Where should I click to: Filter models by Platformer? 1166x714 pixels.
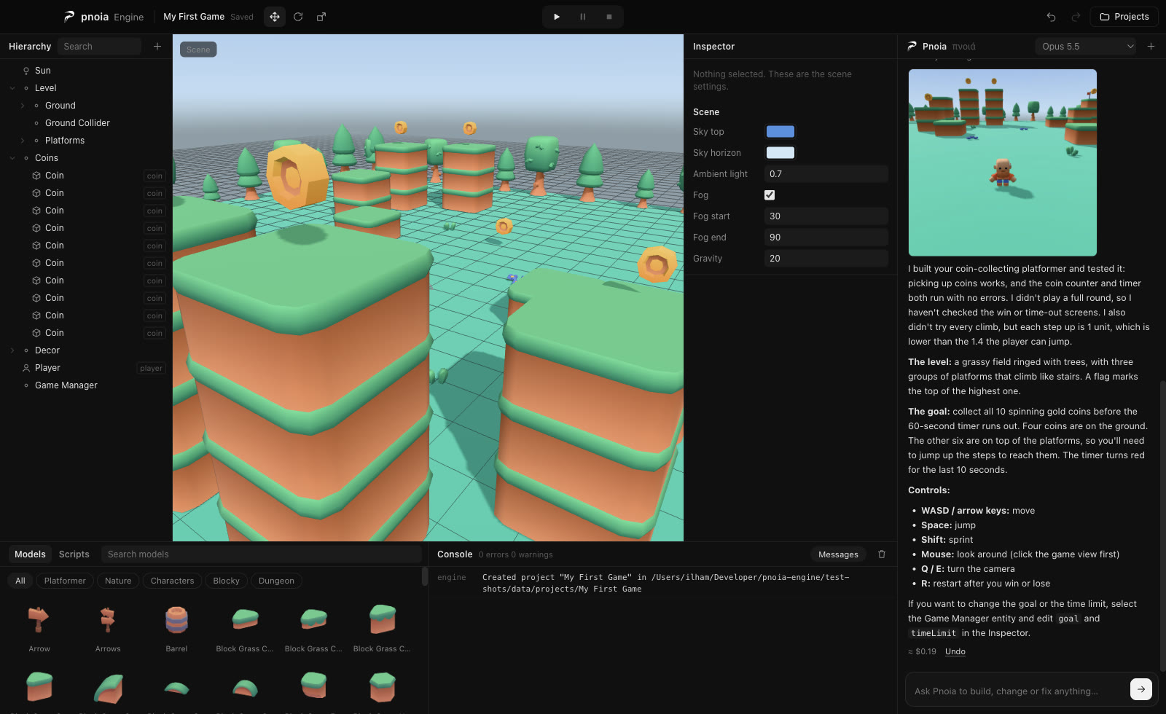click(65, 581)
